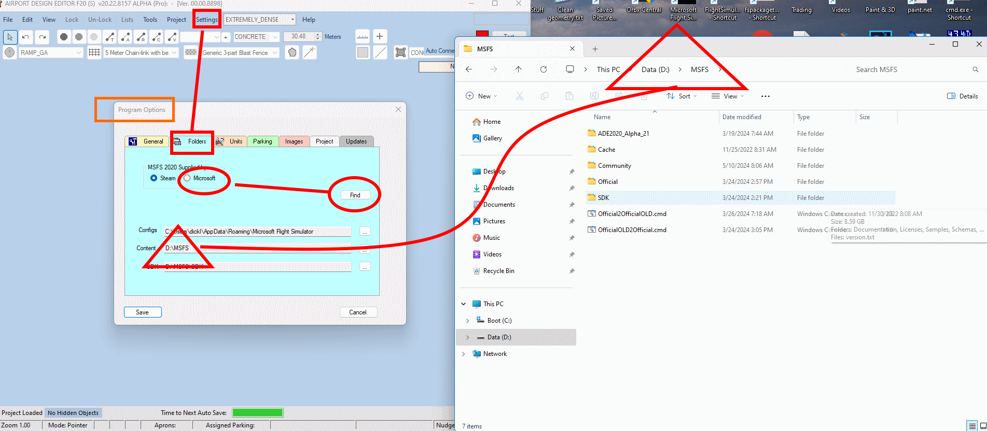
Task: Click the green auto save progress bar
Action: coord(258,413)
